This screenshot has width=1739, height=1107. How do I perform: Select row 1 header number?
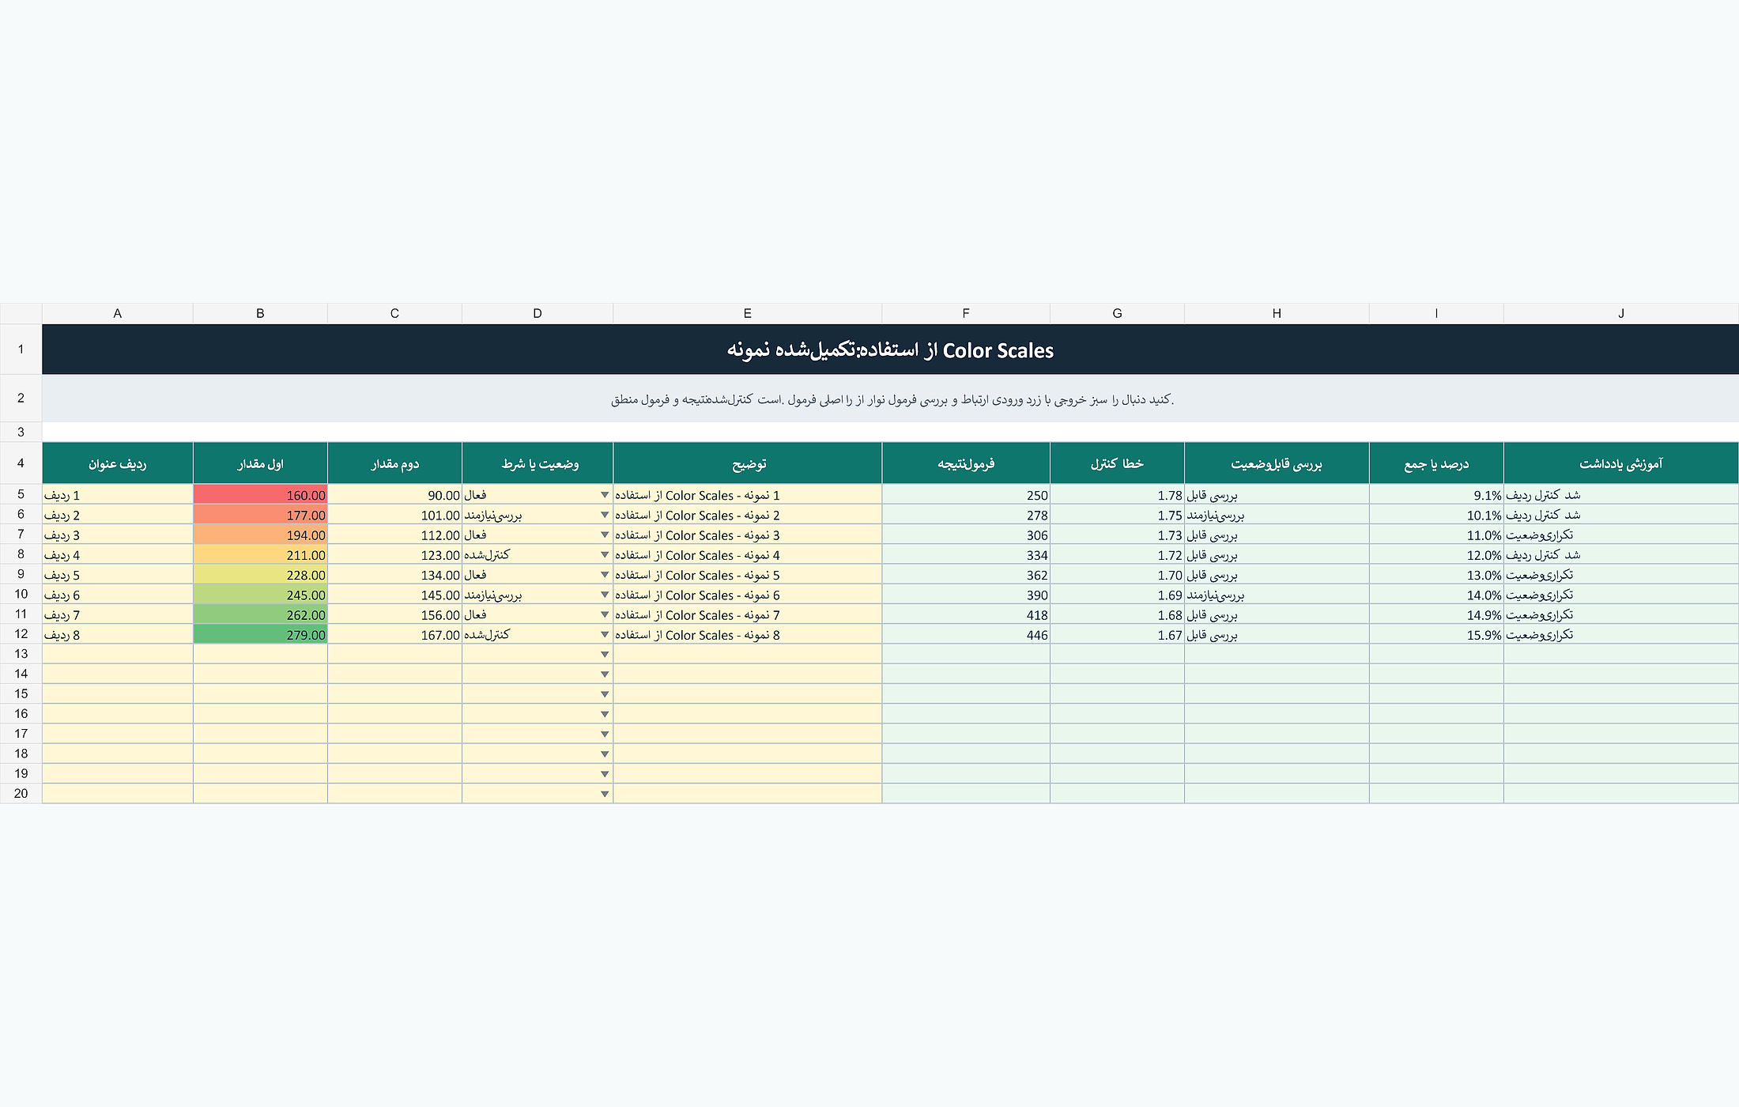[21, 349]
